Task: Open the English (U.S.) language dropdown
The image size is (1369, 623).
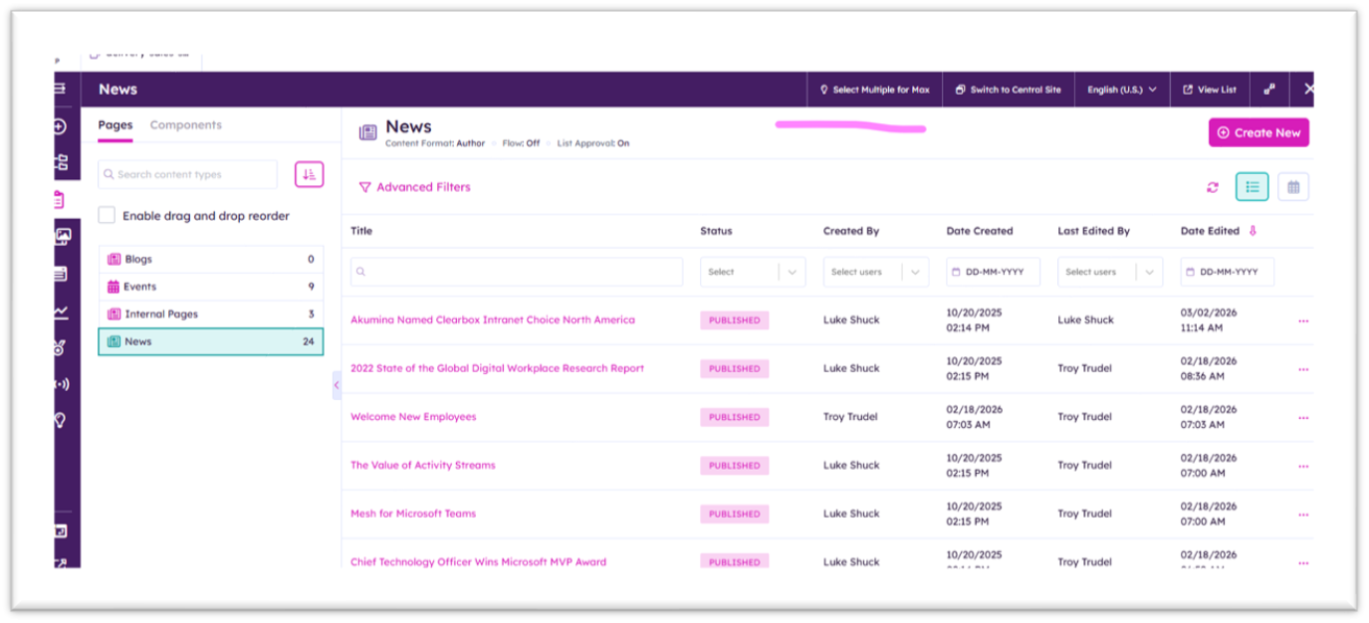Action: (1121, 90)
